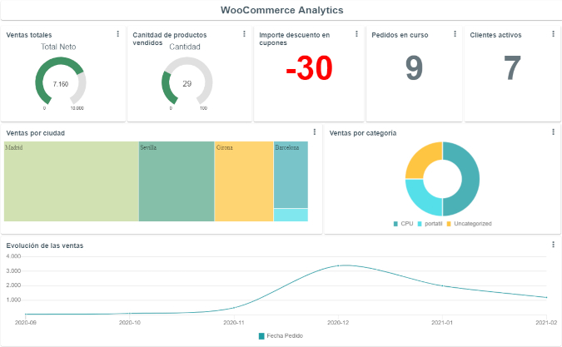Open the Clientes activos options menu

tap(553, 34)
